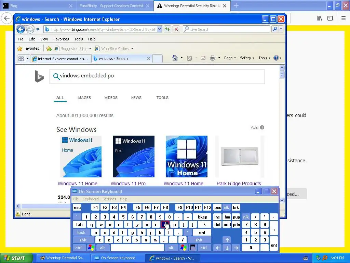
Task: Click the IE Help question mark icon
Action: pos(276,58)
